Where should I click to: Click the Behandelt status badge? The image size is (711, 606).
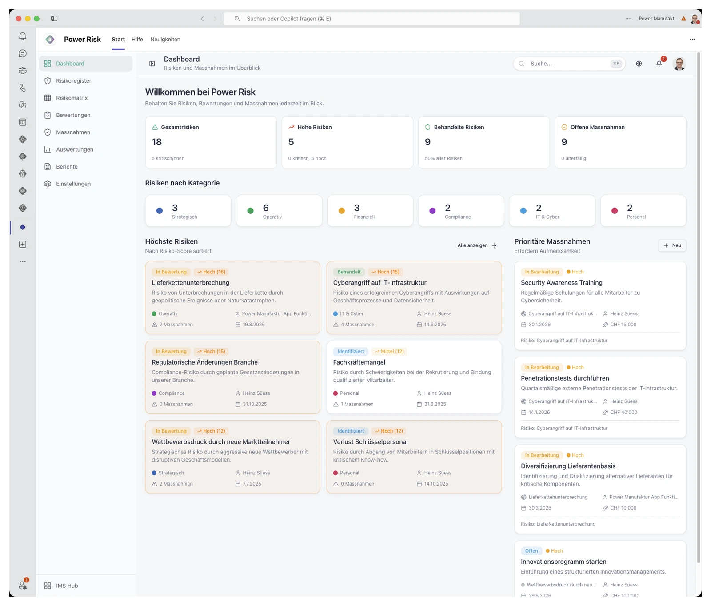click(349, 272)
